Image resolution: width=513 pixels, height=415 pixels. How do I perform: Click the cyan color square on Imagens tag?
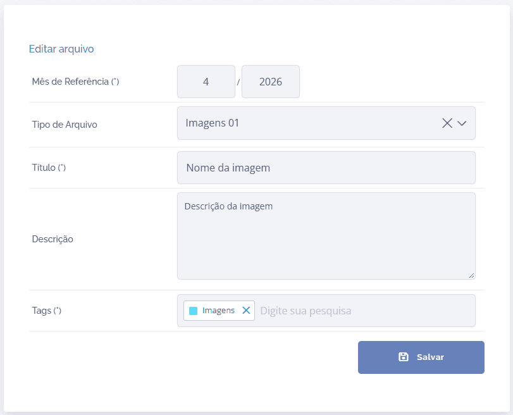click(194, 311)
